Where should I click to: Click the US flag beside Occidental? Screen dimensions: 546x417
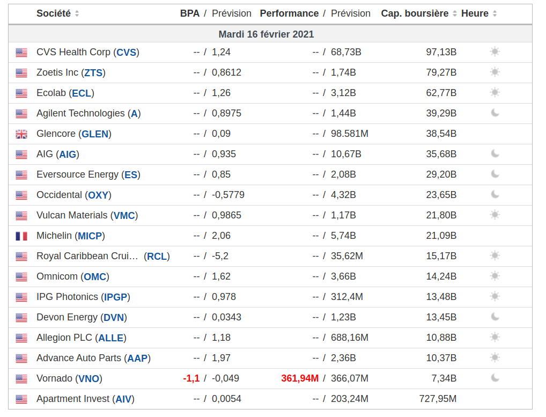coord(21,195)
